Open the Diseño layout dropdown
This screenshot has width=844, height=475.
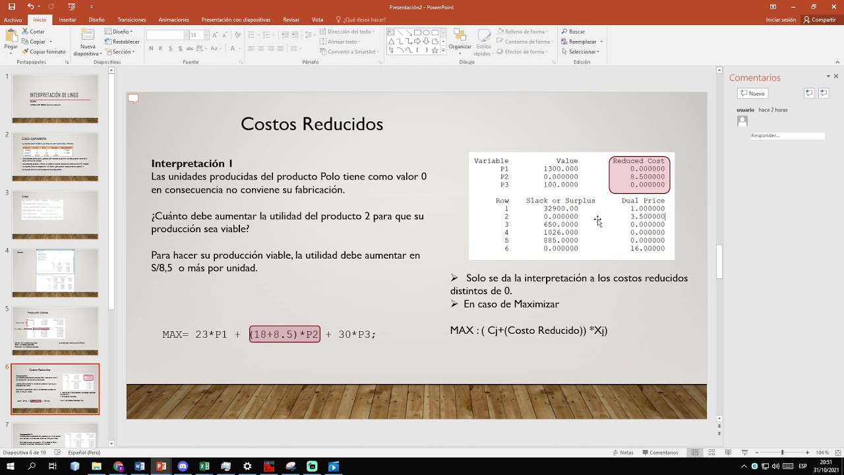118,32
